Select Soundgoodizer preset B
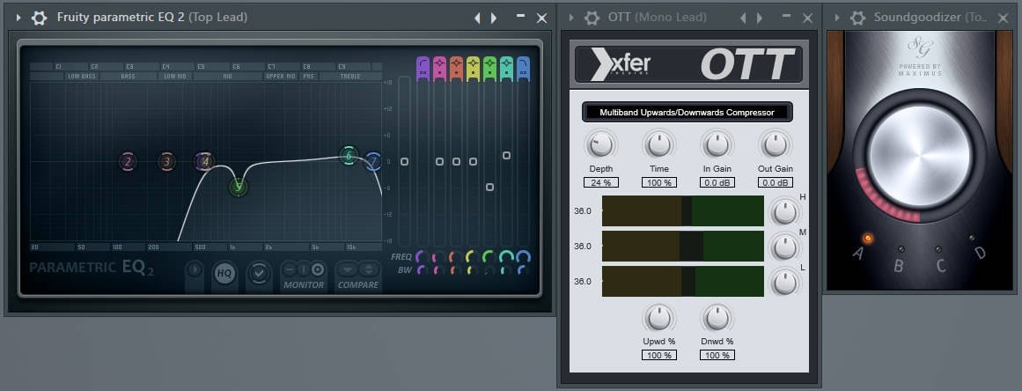1022x391 pixels. [x=901, y=249]
